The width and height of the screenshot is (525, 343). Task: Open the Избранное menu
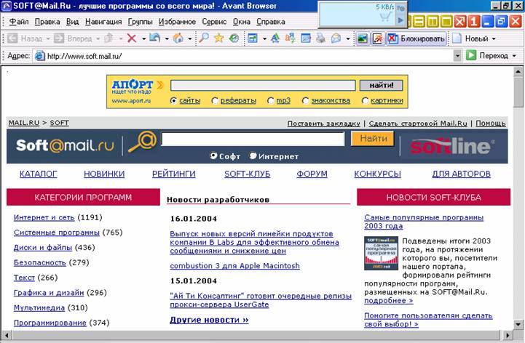click(177, 22)
